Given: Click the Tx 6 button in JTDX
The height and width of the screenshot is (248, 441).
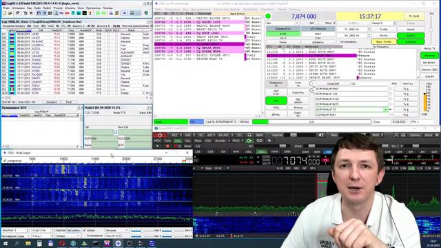Looking at the screenshot, I should pyautogui.click(x=406, y=115).
